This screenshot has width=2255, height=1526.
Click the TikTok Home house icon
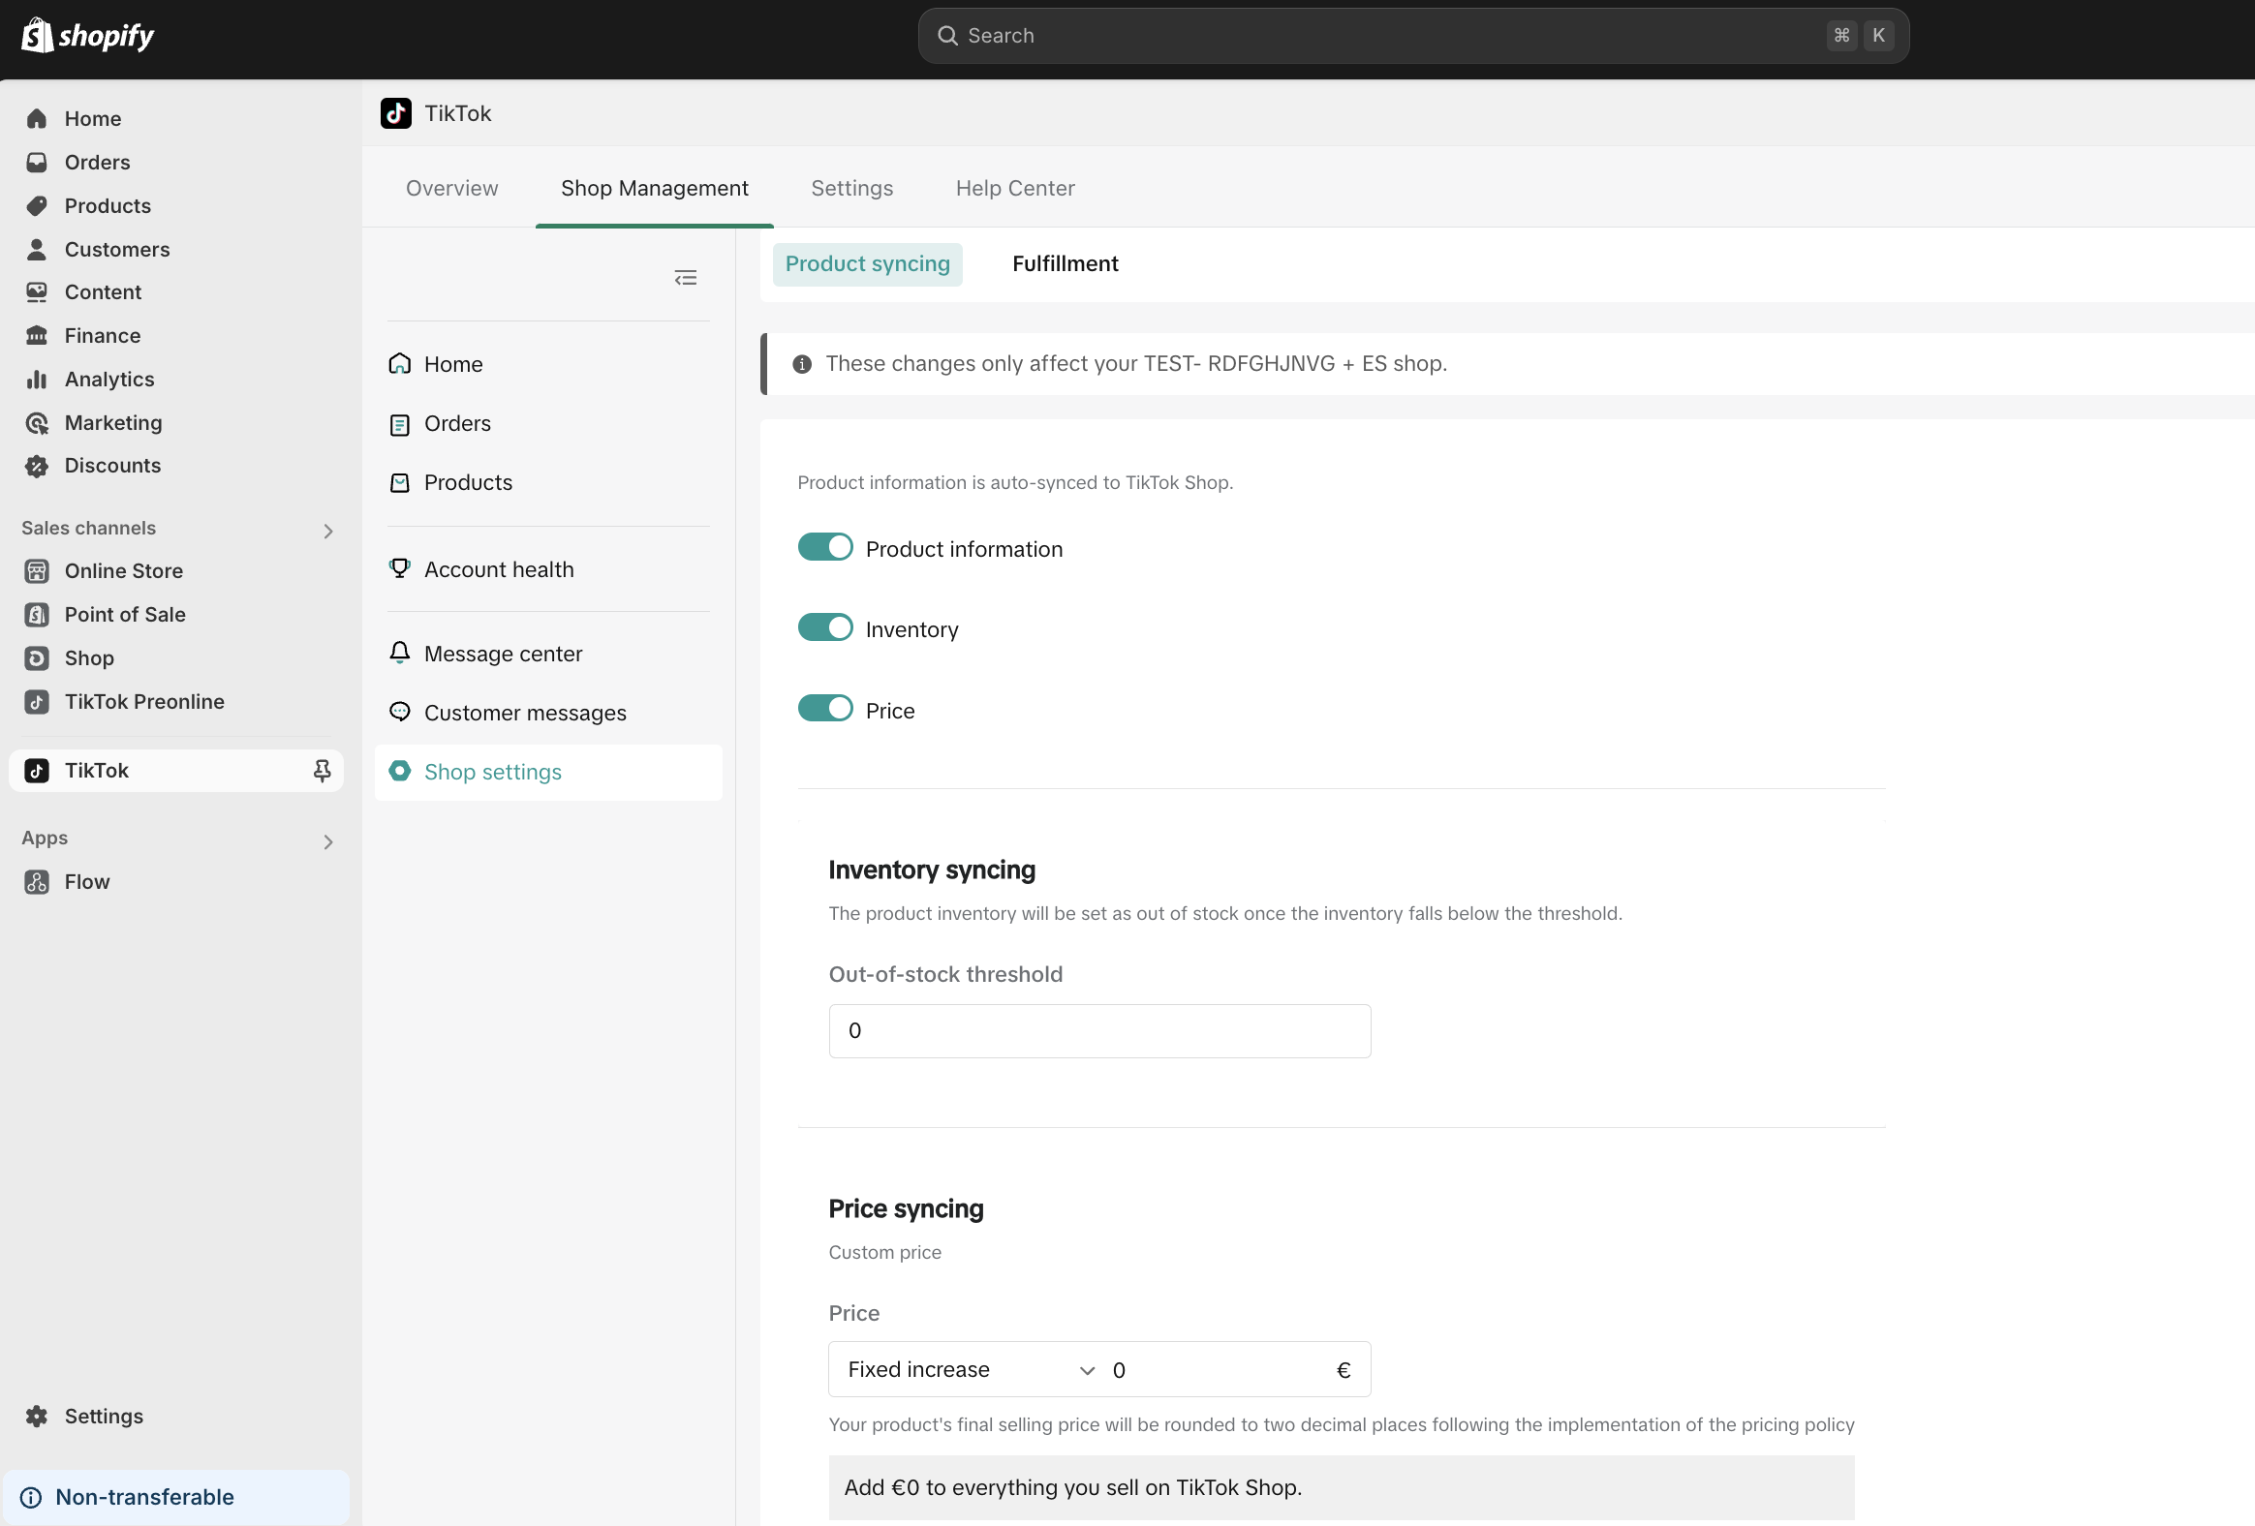tap(400, 364)
